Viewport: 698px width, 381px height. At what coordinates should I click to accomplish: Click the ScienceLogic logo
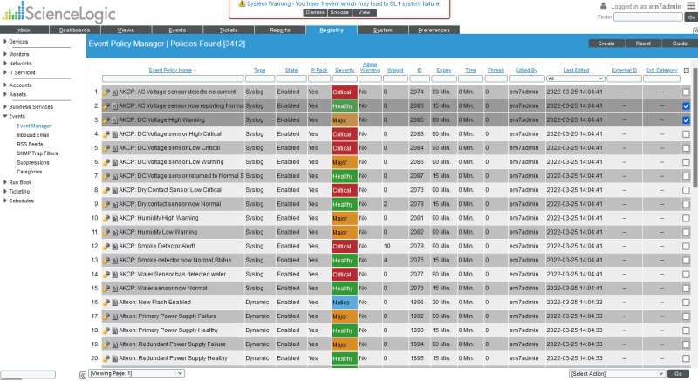point(58,12)
